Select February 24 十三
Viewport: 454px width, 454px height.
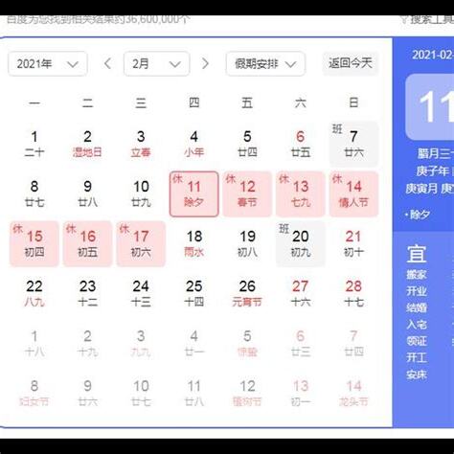[x=141, y=293]
